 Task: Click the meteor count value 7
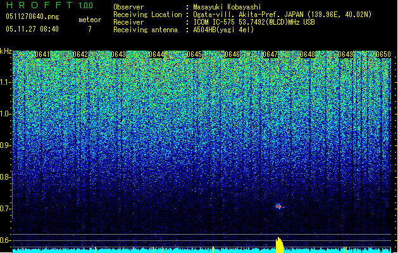(x=90, y=29)
